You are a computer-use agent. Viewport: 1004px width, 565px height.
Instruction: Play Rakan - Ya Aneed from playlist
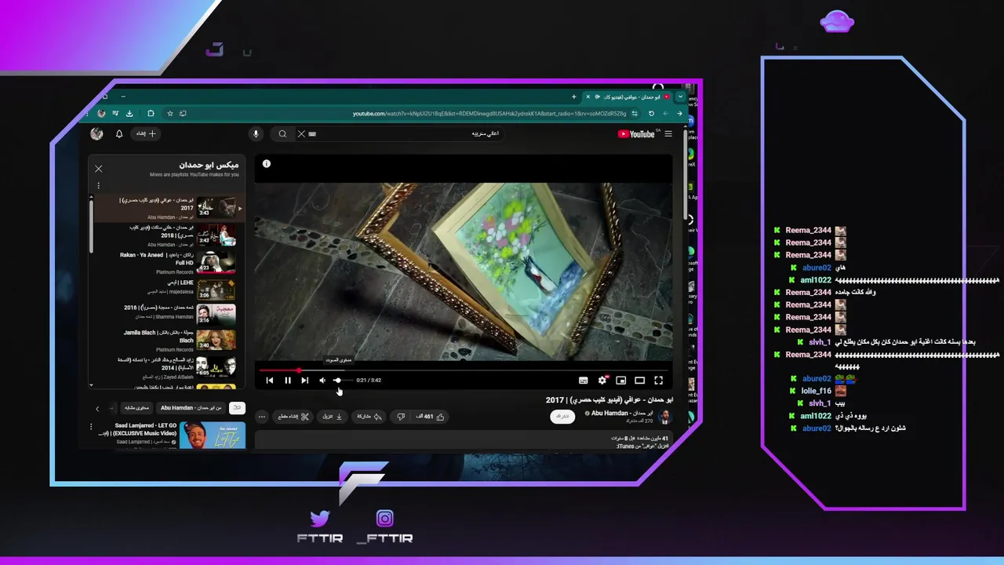click(168, 262)
